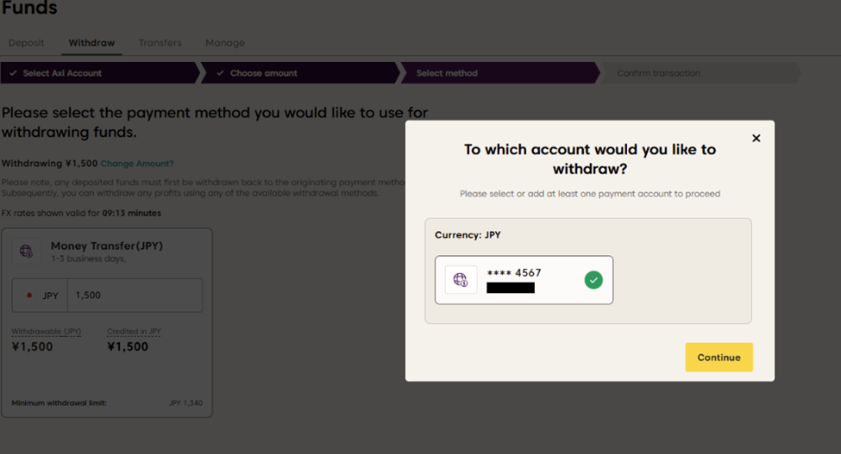841x454 pixels.
Task: Click the Money Transfer globe icon
Action: (x=27, y=252)
